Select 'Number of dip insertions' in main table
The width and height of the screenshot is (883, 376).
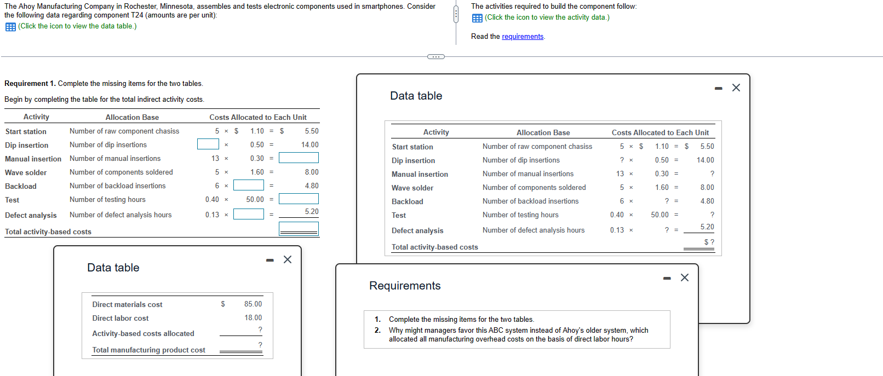108,144
